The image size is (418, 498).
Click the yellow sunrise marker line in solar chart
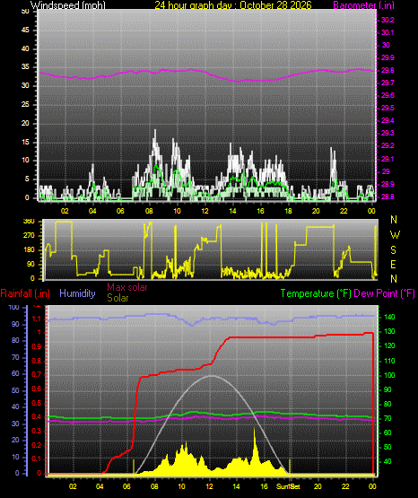(x=134, y=467)
